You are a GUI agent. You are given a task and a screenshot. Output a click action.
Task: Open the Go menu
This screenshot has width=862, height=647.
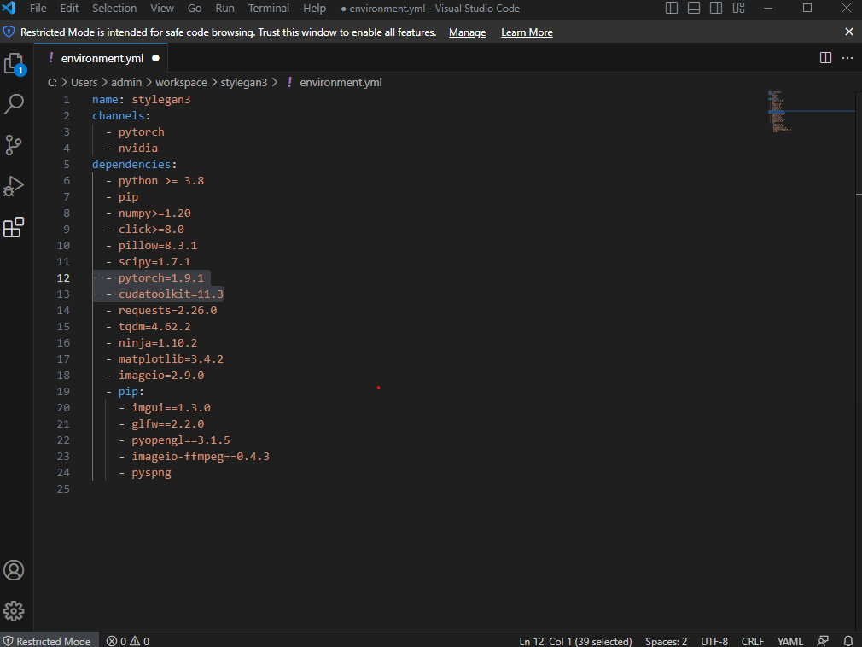point(195,9)
